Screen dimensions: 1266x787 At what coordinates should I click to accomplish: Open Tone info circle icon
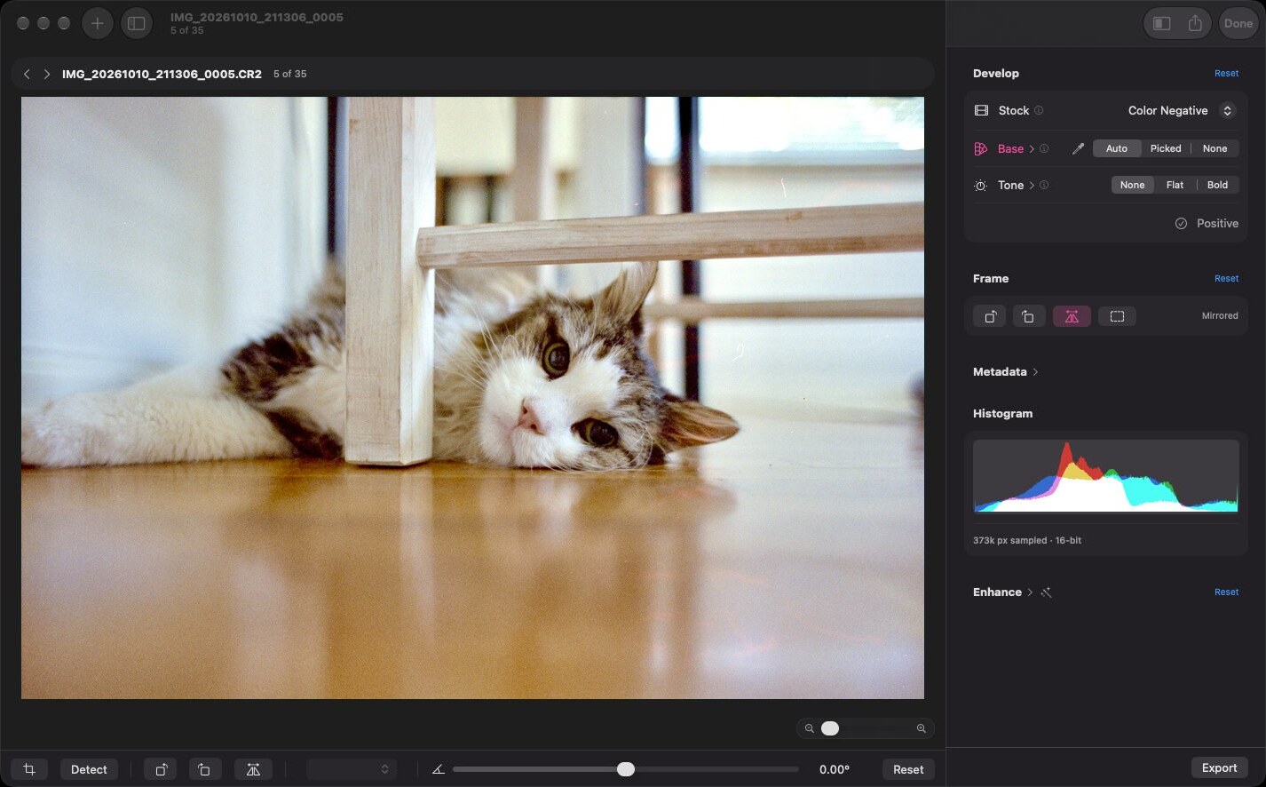pyautogui.click(x=1044, y=185)
